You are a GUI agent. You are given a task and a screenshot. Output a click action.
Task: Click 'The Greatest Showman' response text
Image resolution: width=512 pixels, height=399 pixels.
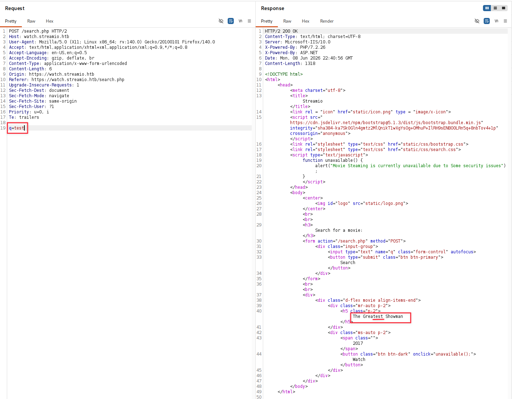pyautogui.click(x=378, y=316)
